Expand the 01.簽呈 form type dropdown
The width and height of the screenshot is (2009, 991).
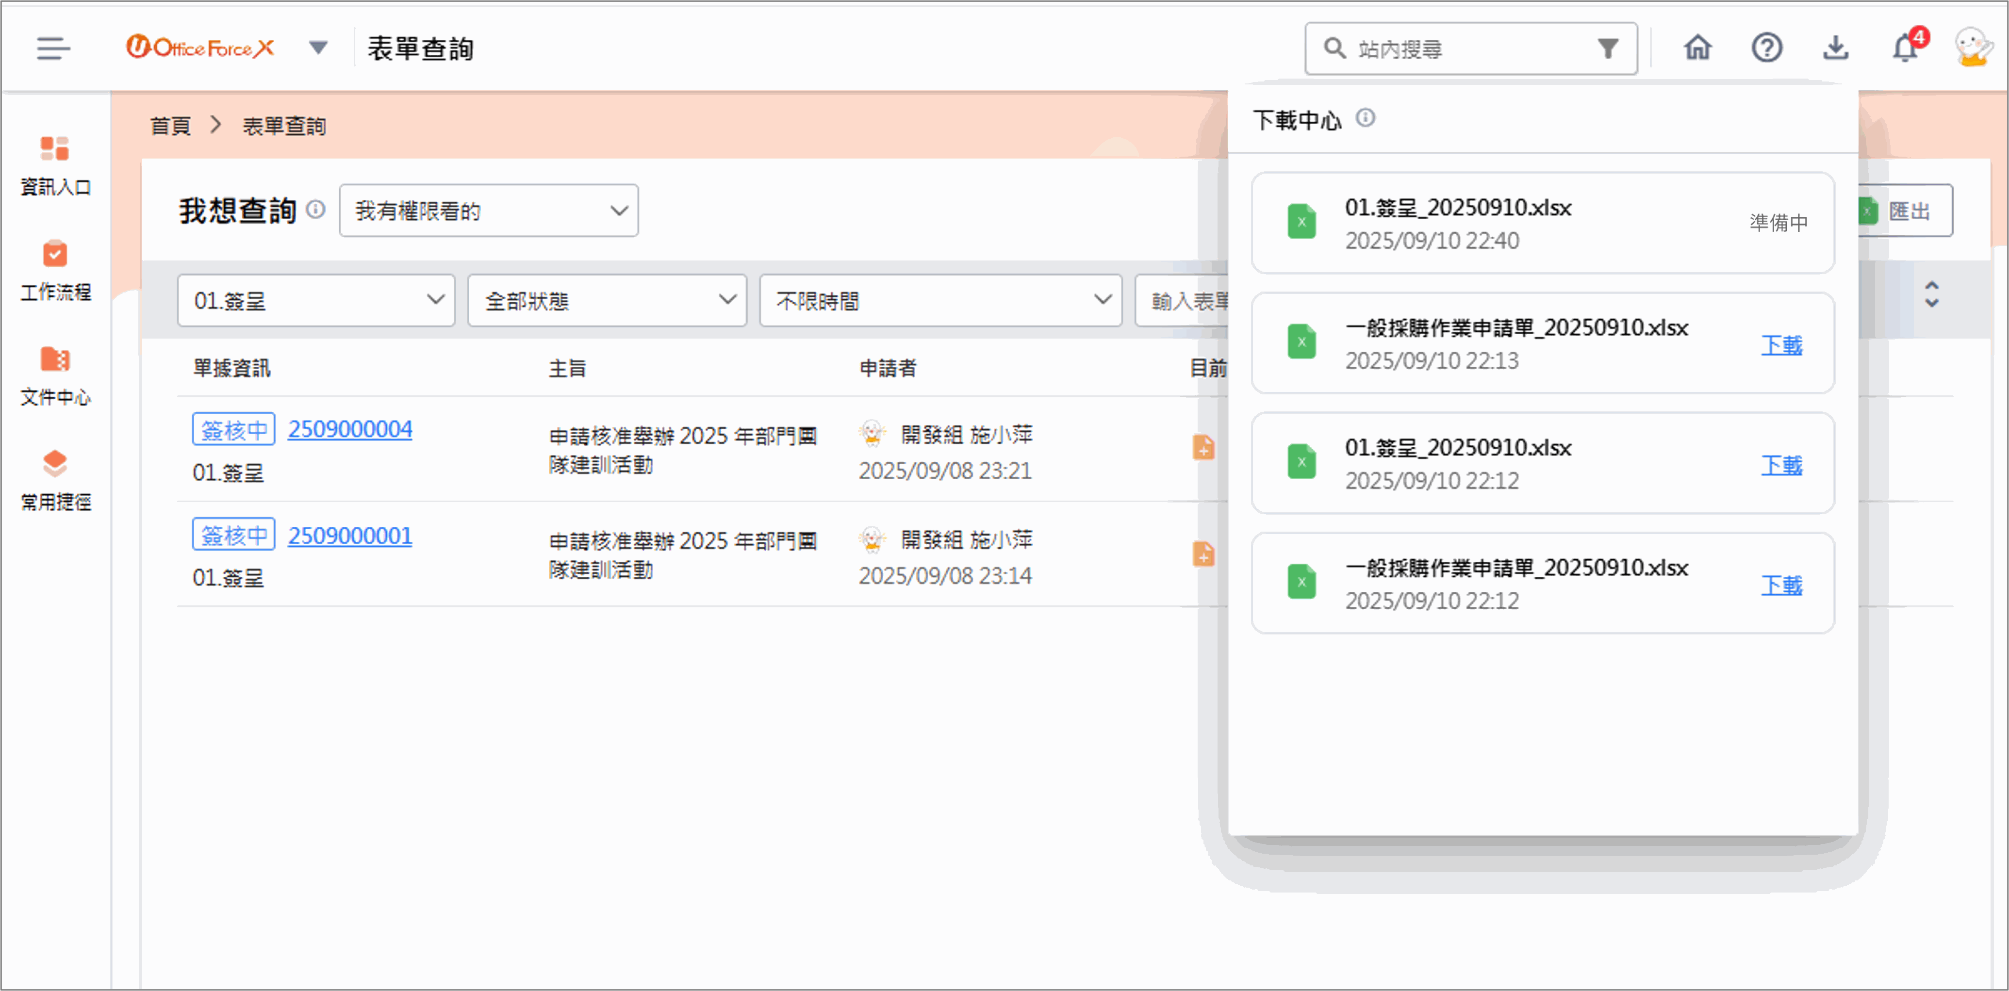[x=316, y=300]
